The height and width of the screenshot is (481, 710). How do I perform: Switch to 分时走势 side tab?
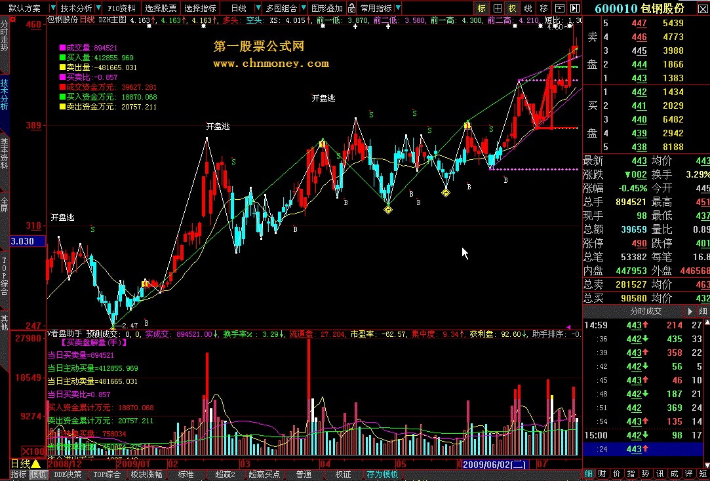click(x=4, y=36)
